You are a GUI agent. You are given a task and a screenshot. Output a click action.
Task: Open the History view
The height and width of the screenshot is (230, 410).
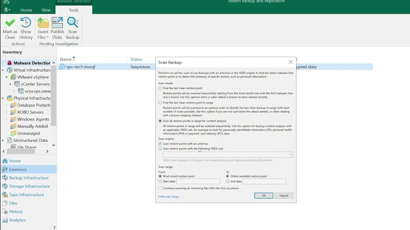(x=28, y=211)
